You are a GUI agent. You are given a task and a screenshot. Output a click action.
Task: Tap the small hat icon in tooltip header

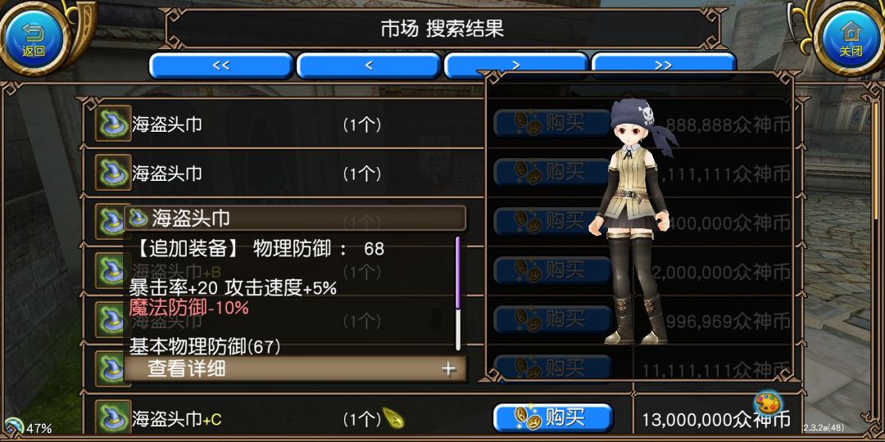(136, 217)
